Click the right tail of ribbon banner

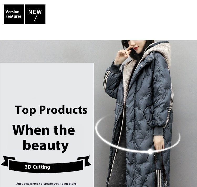(x=84, y=161)
